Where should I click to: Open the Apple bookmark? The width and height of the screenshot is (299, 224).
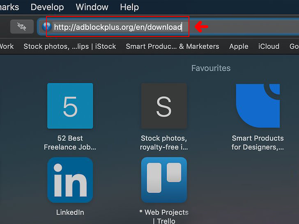click(x=239, y=46)
